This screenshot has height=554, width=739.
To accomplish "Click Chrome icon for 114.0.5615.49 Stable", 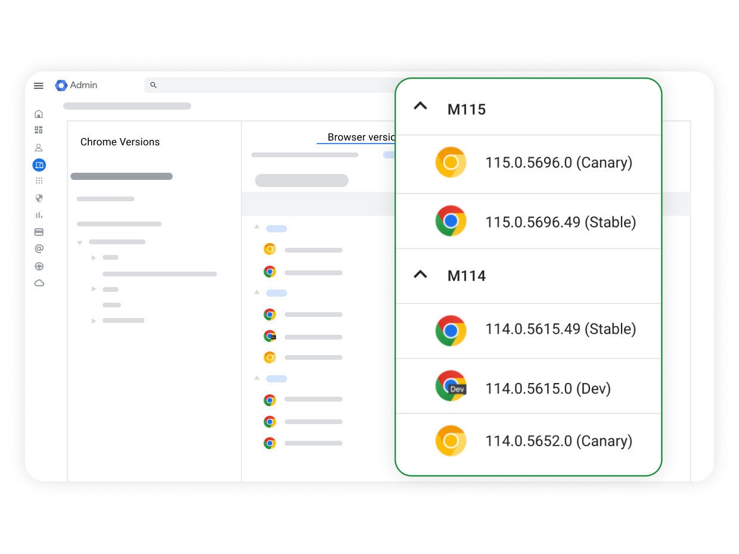I will coord(451,331).
